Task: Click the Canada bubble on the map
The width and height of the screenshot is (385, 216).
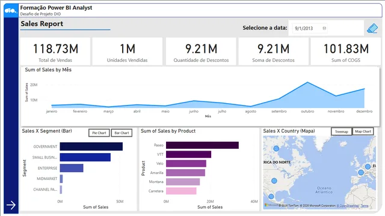Action: click(x=276, y=148)
